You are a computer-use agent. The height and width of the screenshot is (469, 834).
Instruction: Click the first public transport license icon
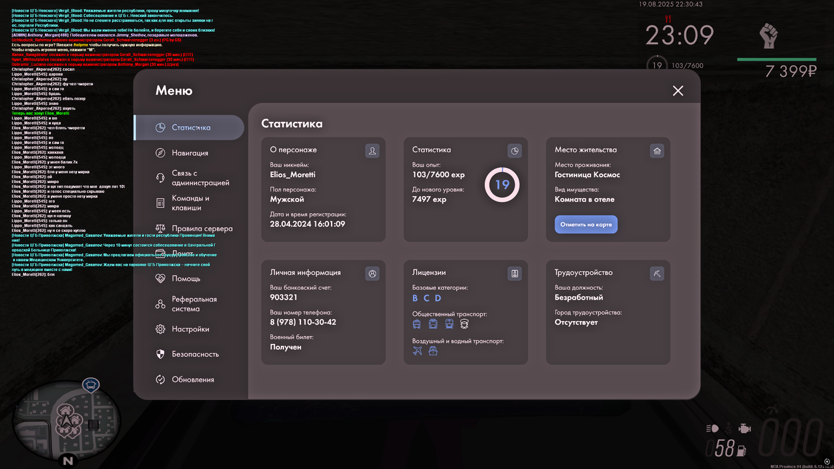417,324
